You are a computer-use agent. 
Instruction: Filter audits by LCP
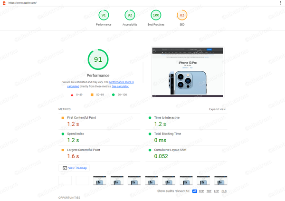click(x=216, y=191)
